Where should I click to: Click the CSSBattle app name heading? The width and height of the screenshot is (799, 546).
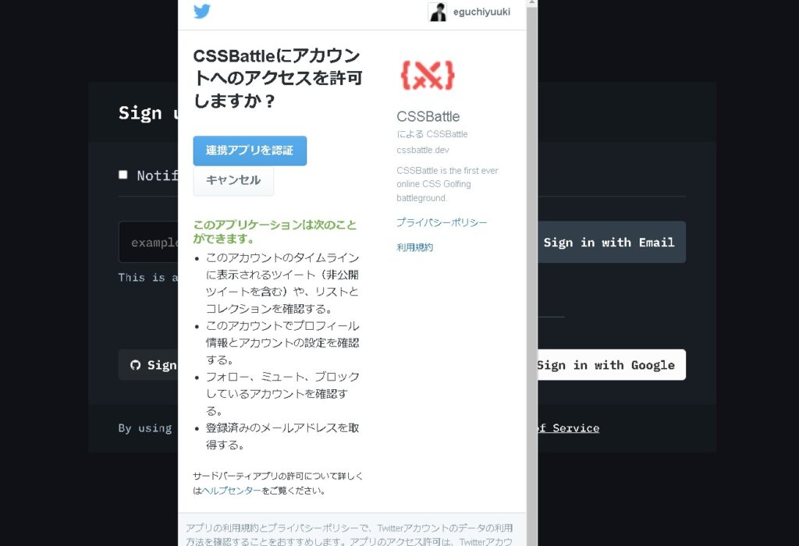click(428, 117)
